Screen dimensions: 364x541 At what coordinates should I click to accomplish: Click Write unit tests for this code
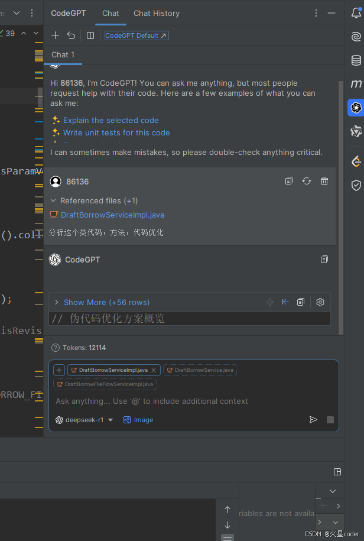pyautogui.click(x=116, y=133)
